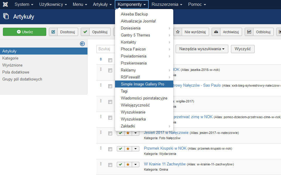Open Pomoc menu
Image resolution: width=281 pixels, height=175 pixels.
pyautogui.click(x=197, y=4)
